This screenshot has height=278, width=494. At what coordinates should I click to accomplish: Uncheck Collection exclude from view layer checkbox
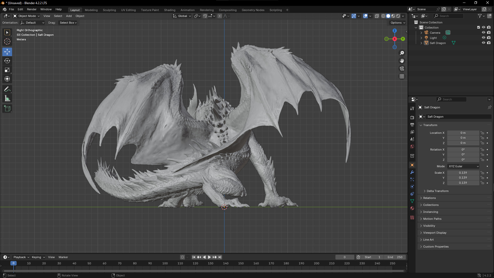479,27
